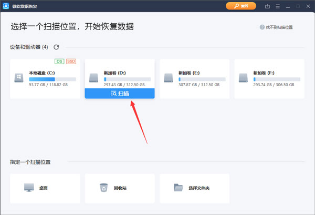
Task: Open the 选择文件夹 folder picker
Action: pos(194,188)
